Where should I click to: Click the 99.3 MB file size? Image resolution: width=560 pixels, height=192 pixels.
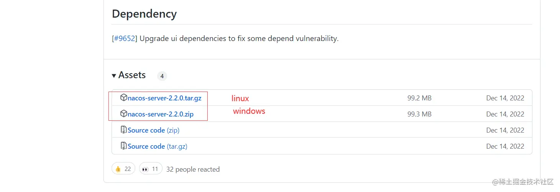click(x=419, y=114)
